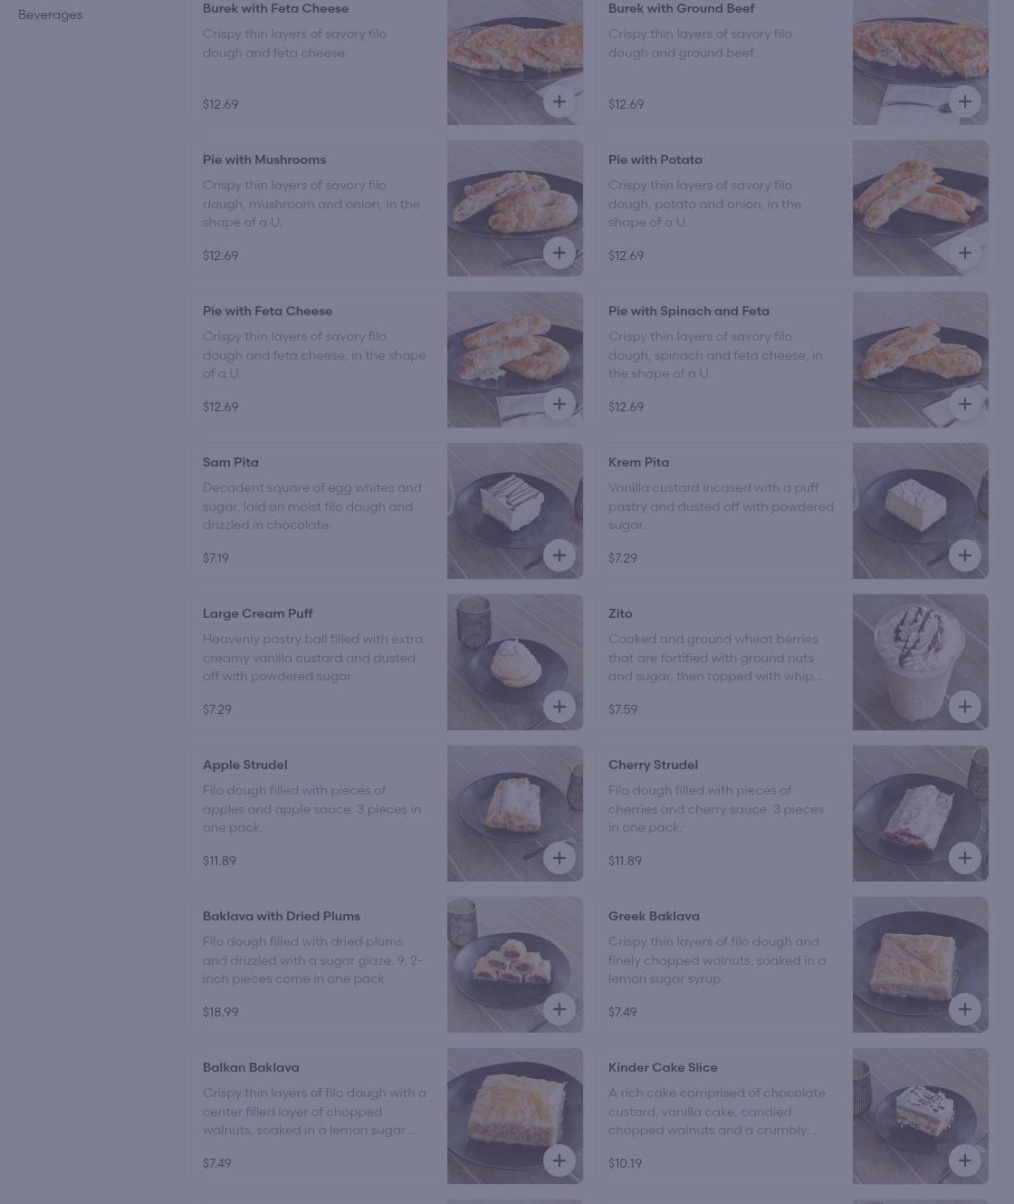The width and height of the screenshot is (1014, 1204).
Task: View the Pie with Potato photo
Action: 921,208
